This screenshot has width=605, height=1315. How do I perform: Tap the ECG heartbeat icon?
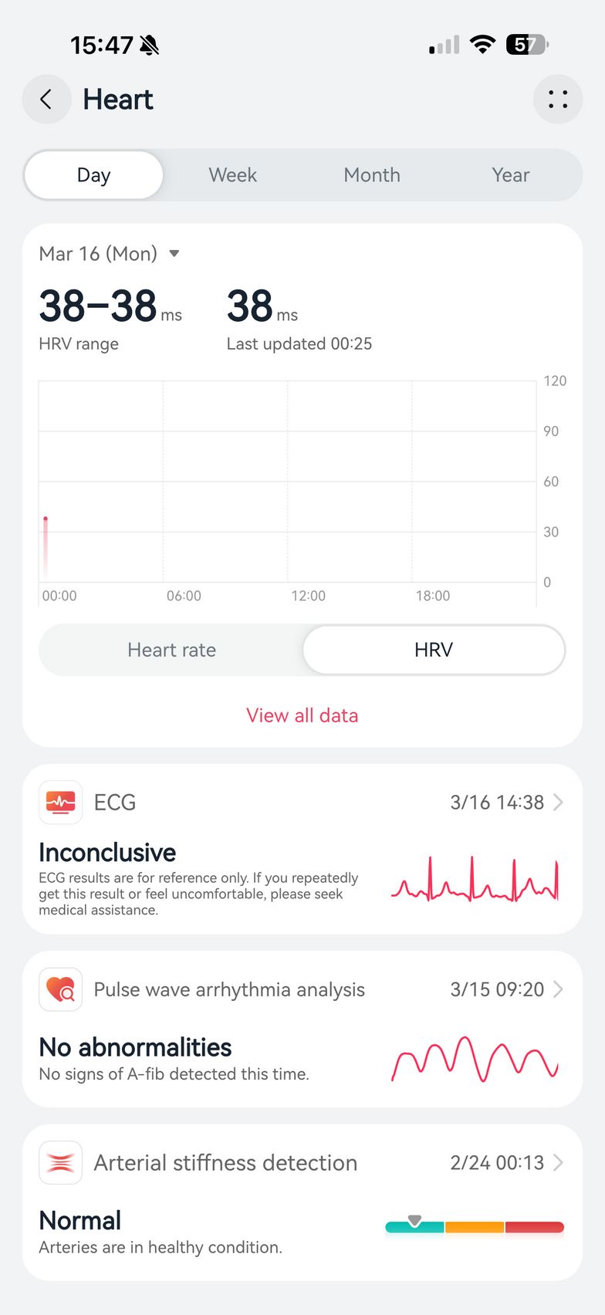point(60,803)
